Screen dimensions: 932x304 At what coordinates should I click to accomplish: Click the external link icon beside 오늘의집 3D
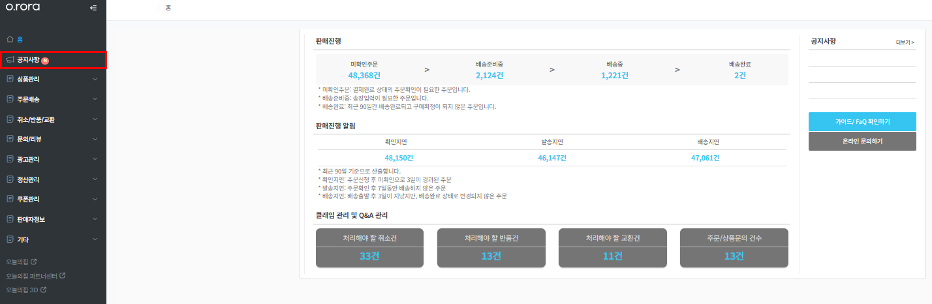[44, 290]
